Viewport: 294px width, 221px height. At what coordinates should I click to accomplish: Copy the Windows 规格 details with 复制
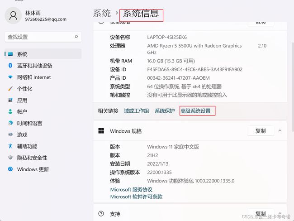(x=261, y=131)
